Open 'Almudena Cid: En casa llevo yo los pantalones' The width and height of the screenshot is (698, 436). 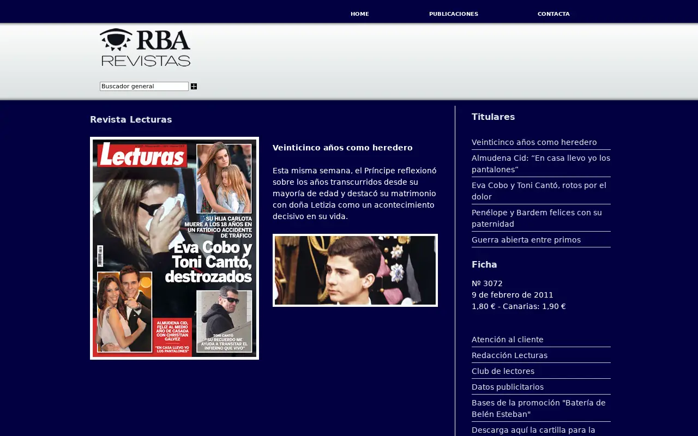tap(541, 163)
